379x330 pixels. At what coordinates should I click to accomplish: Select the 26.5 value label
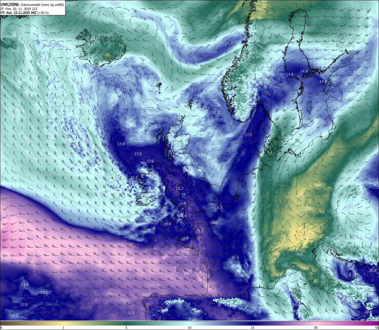(x=125, y=301)
